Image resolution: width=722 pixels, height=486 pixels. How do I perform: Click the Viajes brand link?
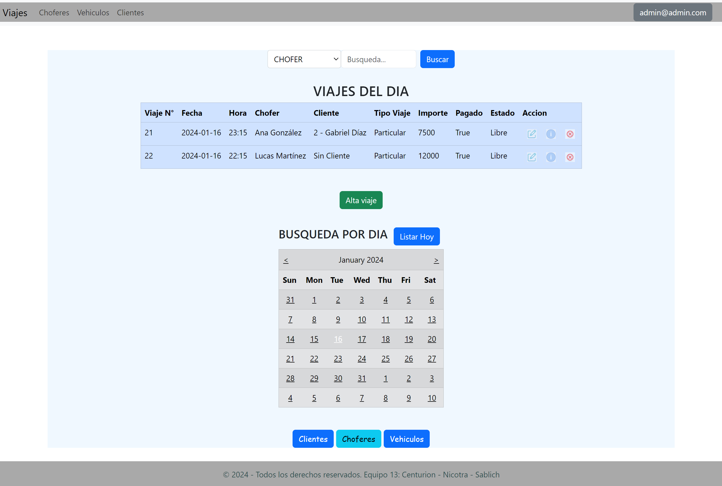tap(15, 13)
